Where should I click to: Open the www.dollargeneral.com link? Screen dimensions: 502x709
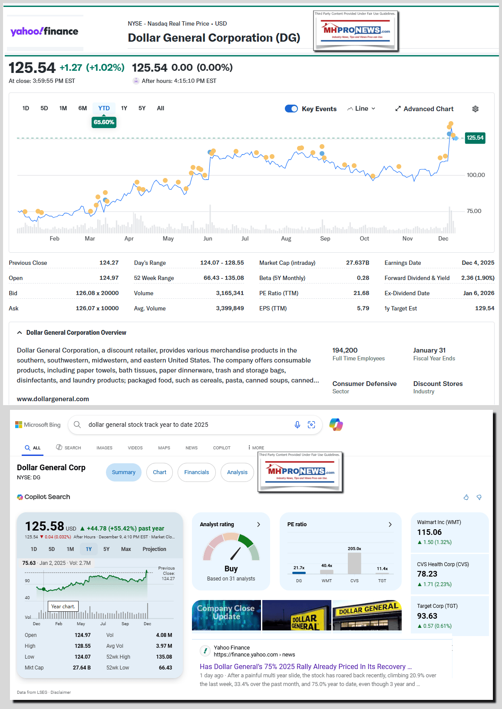click(53, 399)
